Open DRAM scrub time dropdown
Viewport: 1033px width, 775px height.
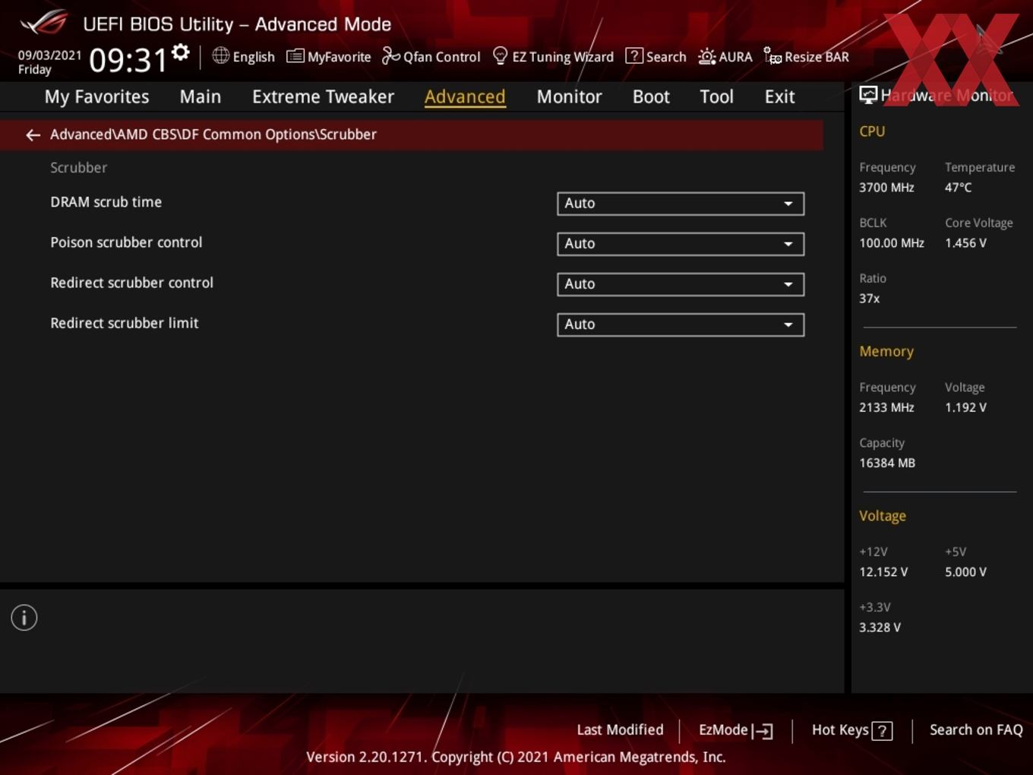tap(681, 203)
